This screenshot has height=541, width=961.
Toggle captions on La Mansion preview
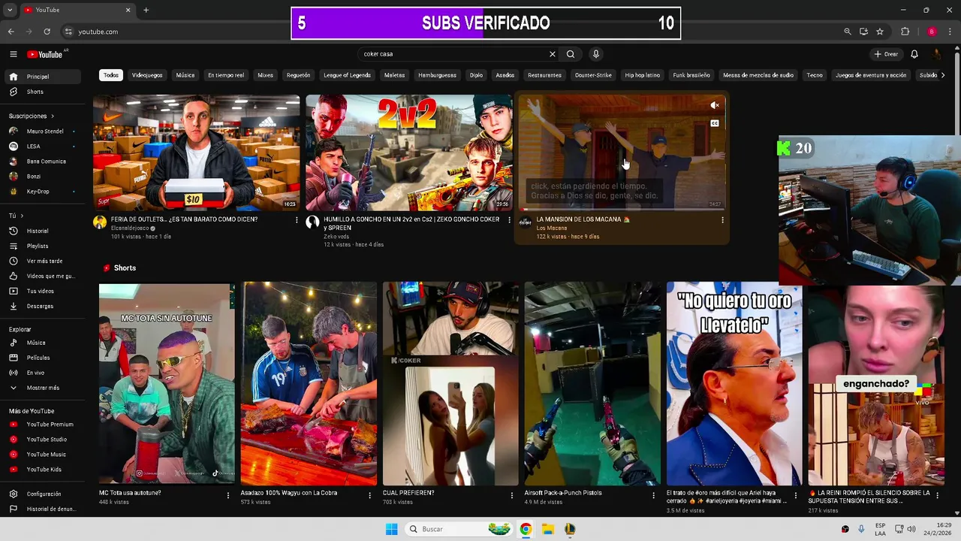click(x=715, y=123)
